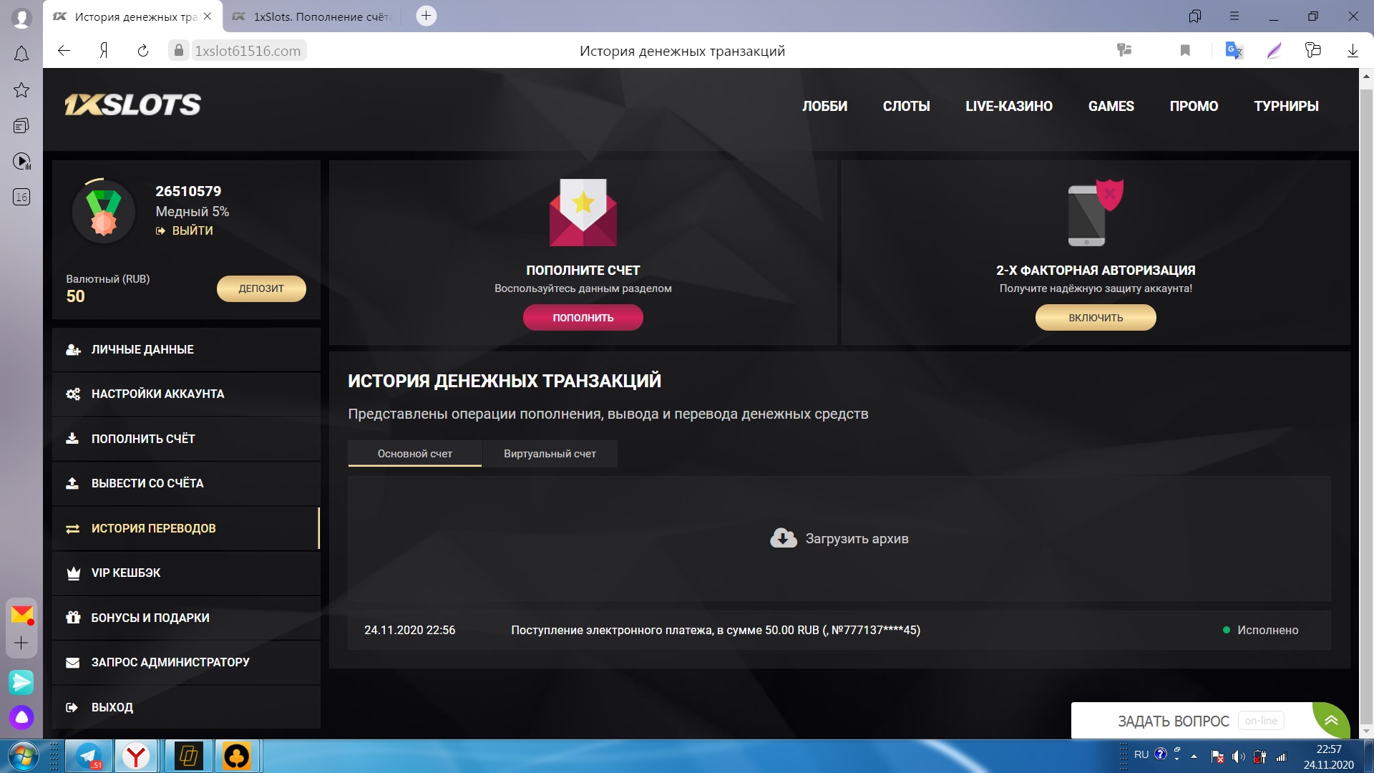Click the pink ПОПОЛНИТЬ button

click(x=583, y=318)
